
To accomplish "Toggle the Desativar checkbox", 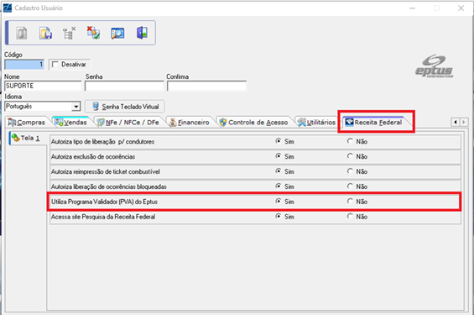I will coord(55,65).
